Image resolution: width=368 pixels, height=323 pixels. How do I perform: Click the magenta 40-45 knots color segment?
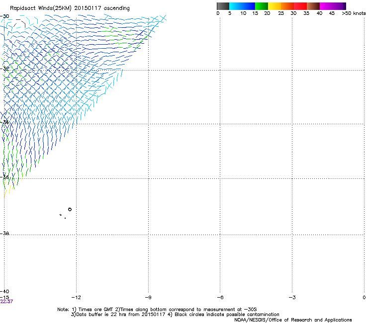click(x=326, y=6)
